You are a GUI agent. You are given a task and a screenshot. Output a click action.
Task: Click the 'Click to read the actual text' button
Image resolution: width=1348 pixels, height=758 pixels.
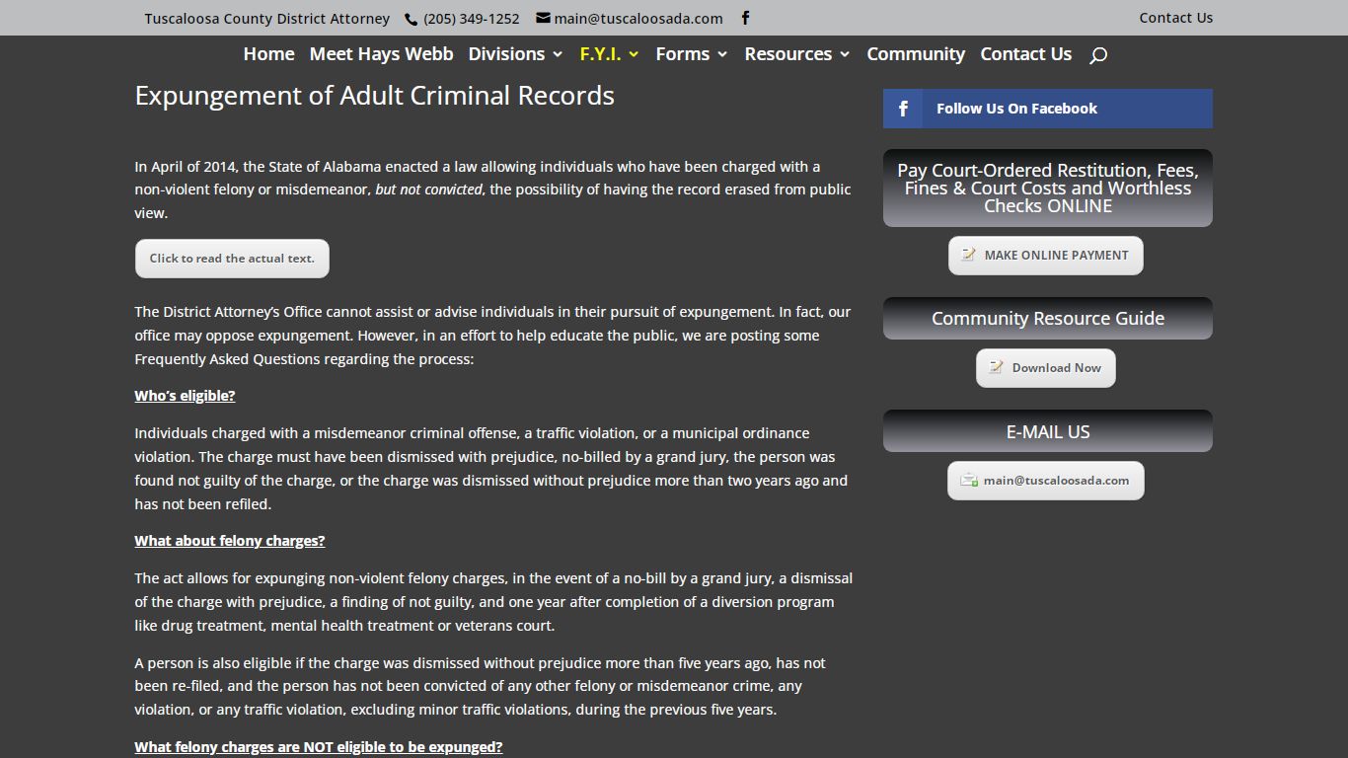coord(232,259)
